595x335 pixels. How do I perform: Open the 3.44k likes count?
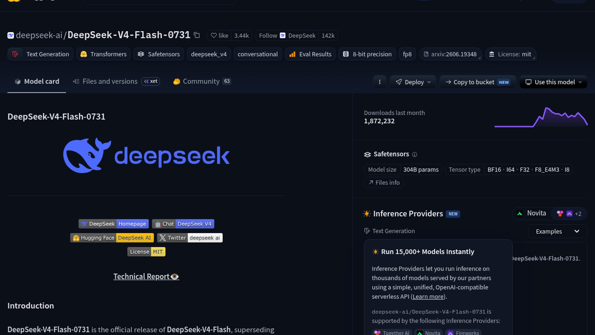[241, 35]
